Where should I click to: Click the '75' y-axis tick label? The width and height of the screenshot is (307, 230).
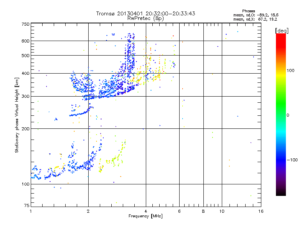tap(27, 205)
